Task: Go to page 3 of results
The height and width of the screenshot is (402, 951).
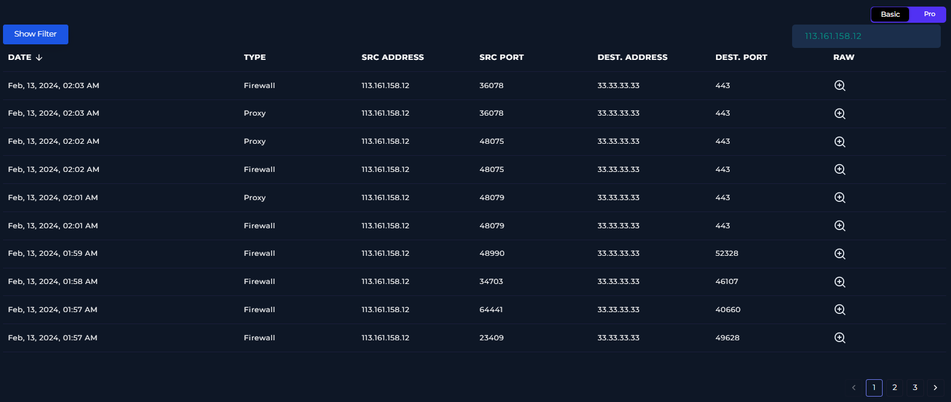Action: (x=915, y=388)
